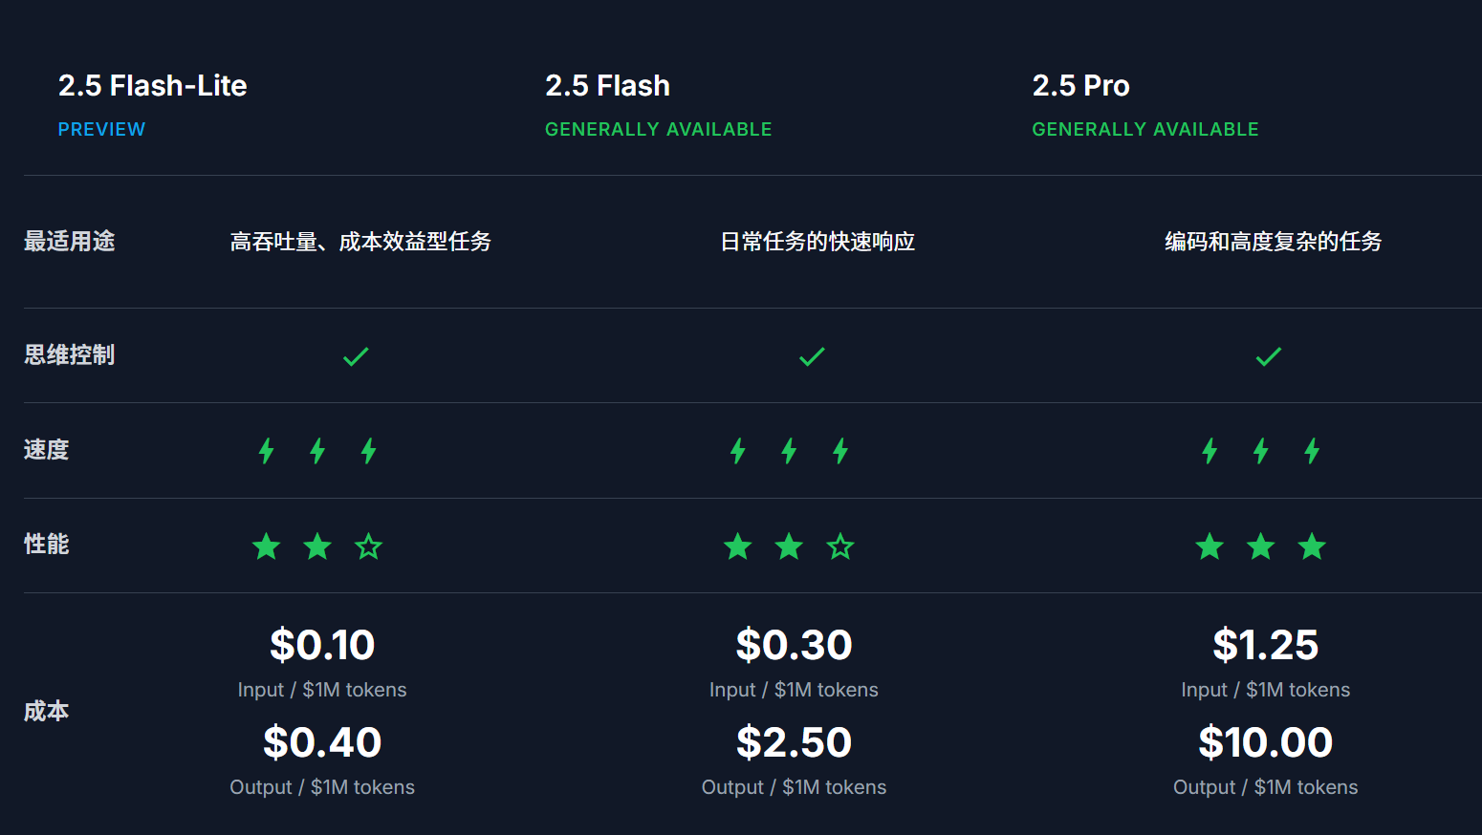Click the blue PREVIEW status label
Screen dimensions: 1482x835
(x=101, y=129)
